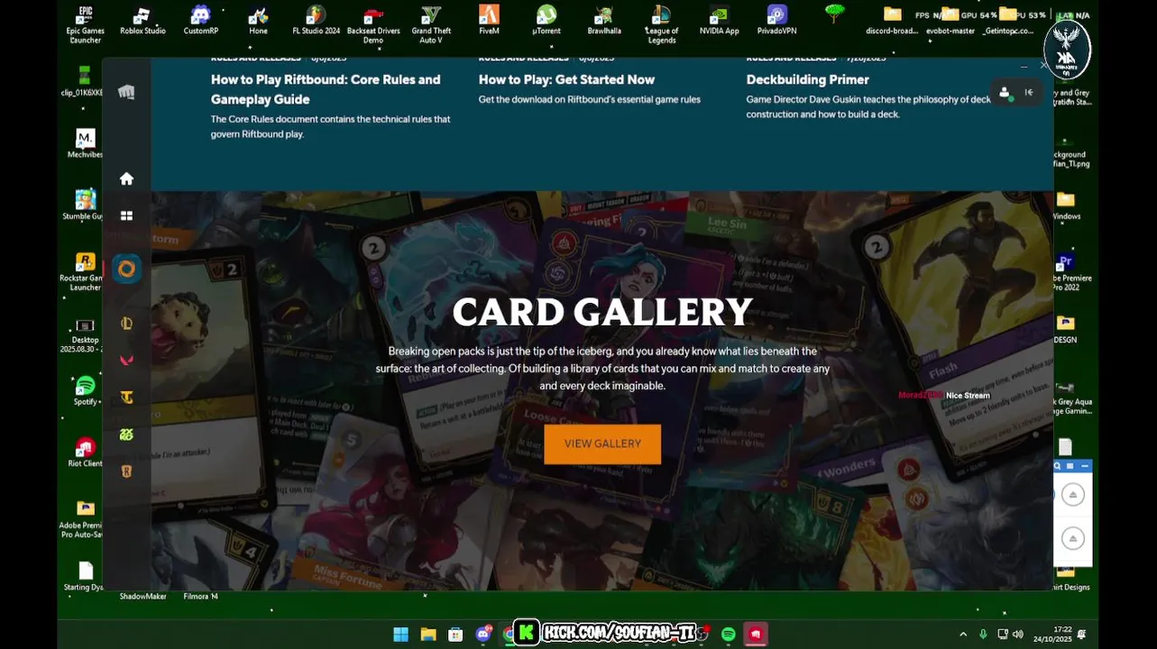Image resolution: width=1157 pixels, height=649 pixels.
Task: Open the Deckbuilding Primer article
Action: (x=807, y=79)
